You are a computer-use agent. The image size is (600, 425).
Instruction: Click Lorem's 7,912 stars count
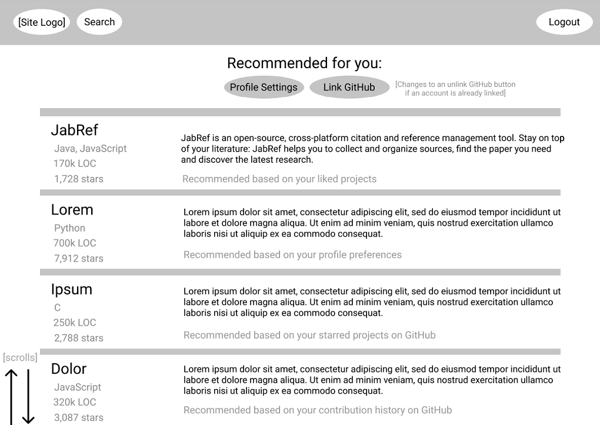tap(79, 259)
